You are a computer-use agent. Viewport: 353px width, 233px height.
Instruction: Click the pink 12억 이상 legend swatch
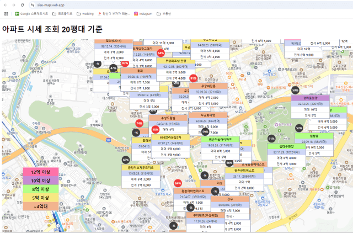pyautogui.click(x=40, y=172)
